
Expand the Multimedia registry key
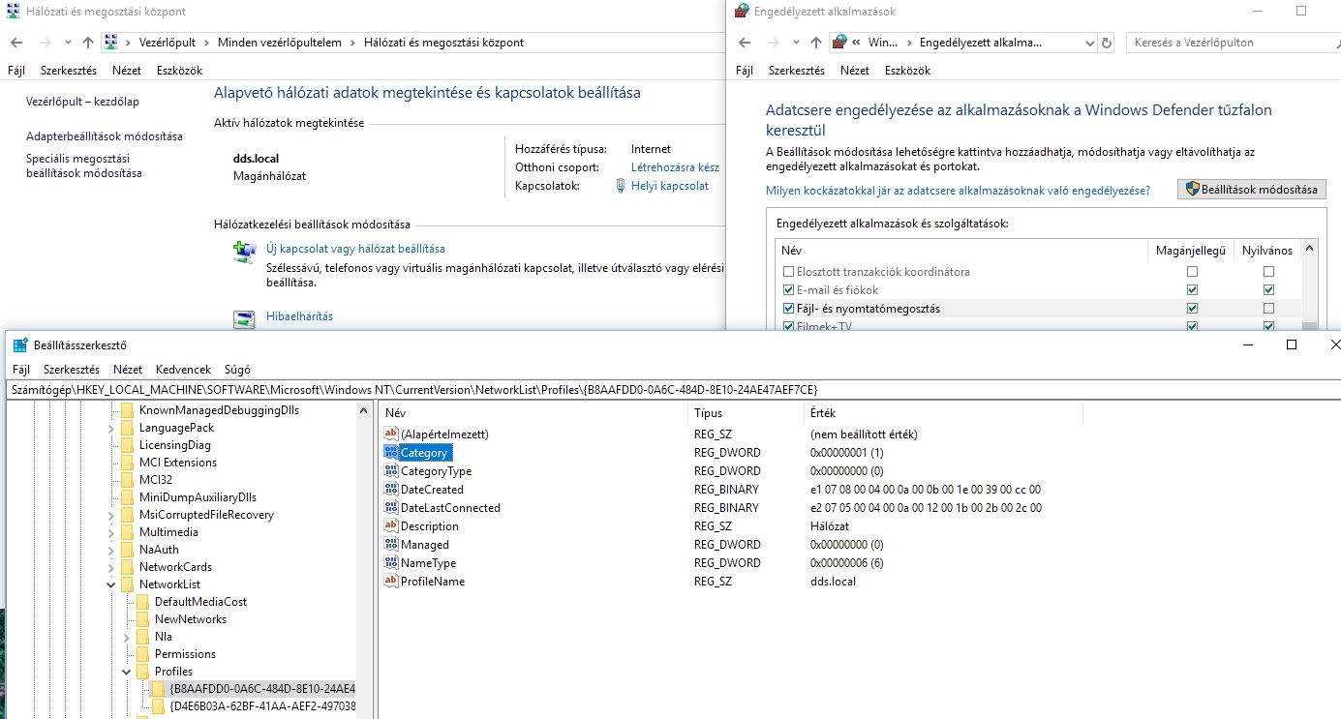click(111, 532)
